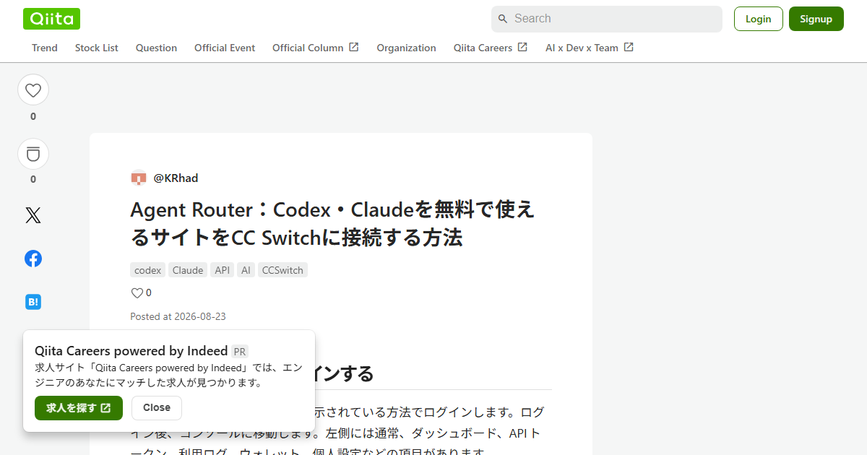Open the Qiita logo home link

51,19
